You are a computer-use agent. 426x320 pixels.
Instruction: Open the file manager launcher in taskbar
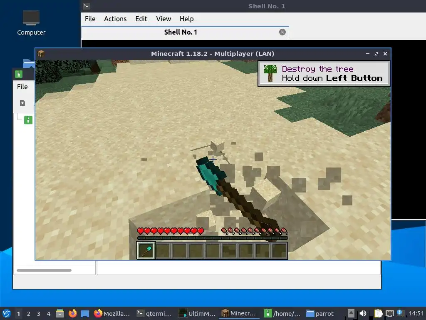(60, 313)
